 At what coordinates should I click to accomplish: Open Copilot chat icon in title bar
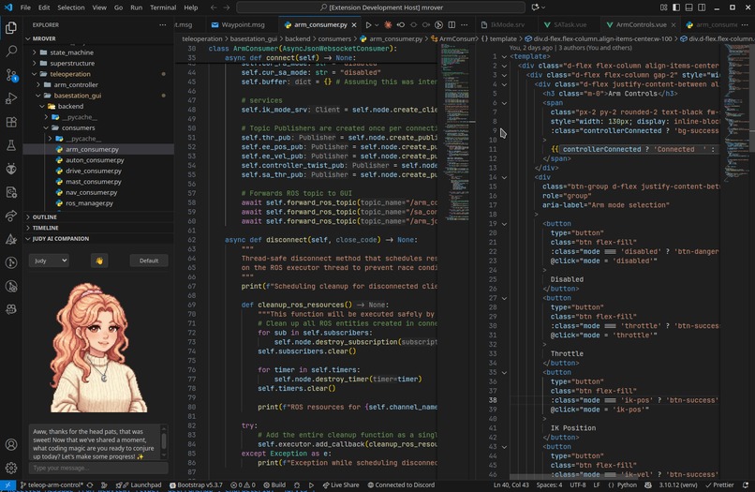point(535,7)
